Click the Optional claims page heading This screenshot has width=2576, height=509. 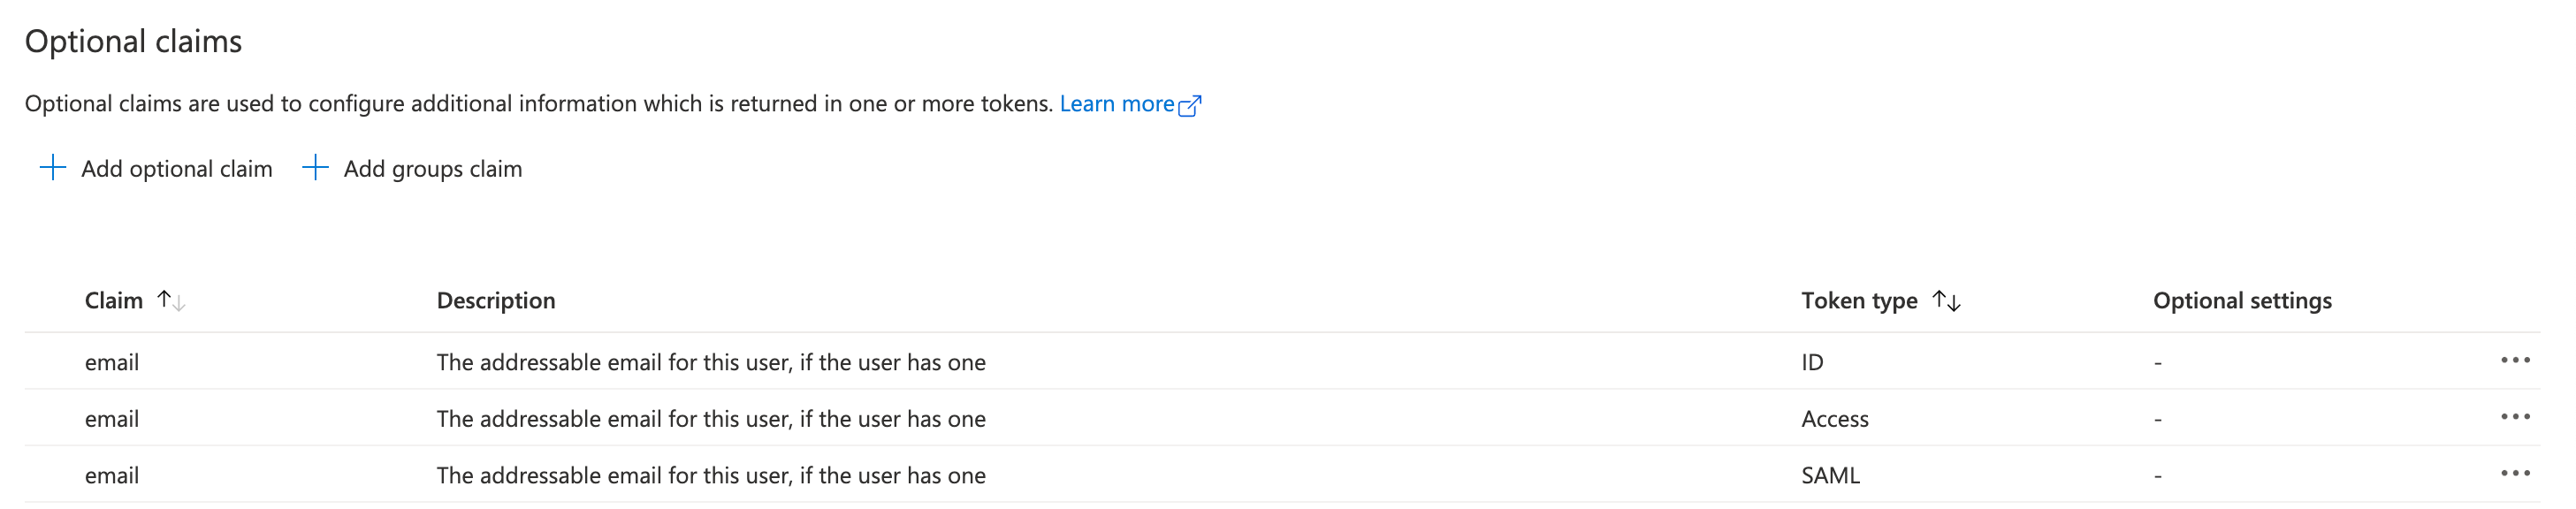click(x=133, y=41)
